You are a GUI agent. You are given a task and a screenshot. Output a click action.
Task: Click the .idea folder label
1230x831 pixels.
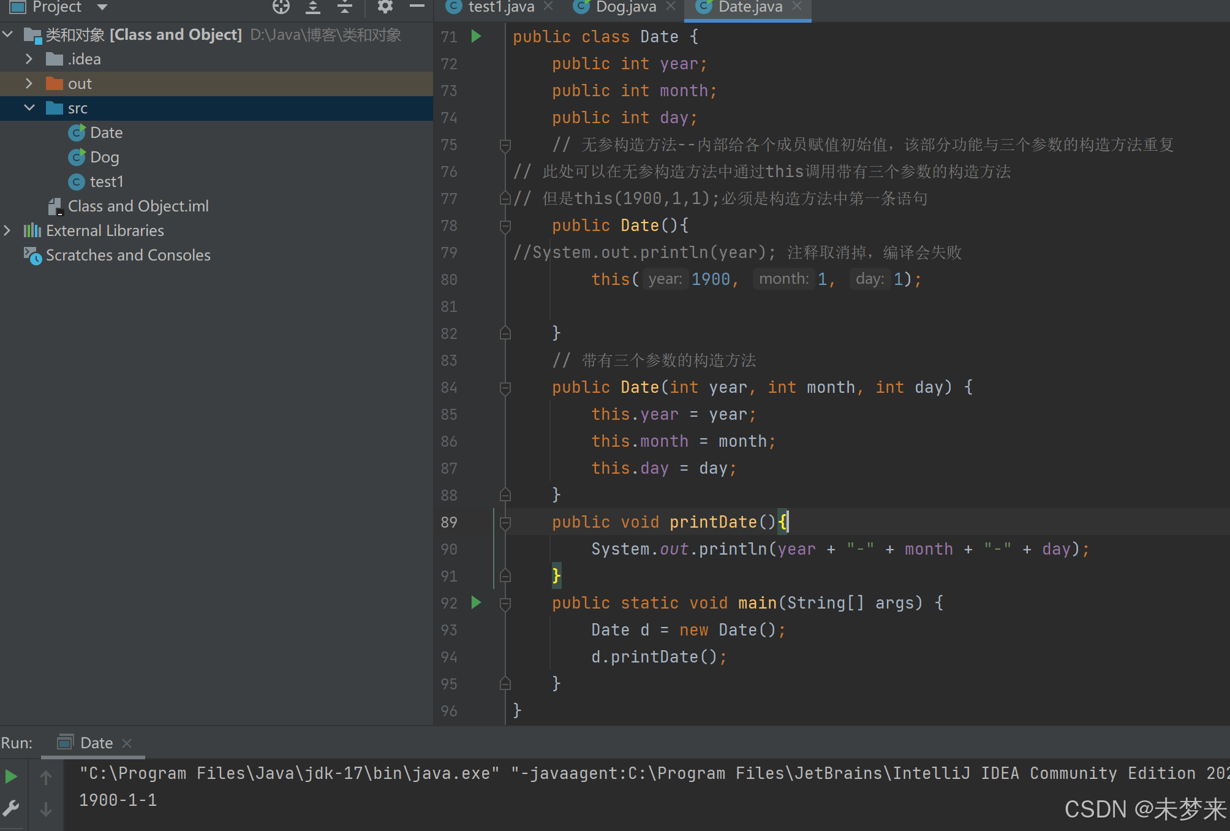click(x=84, y=59)
